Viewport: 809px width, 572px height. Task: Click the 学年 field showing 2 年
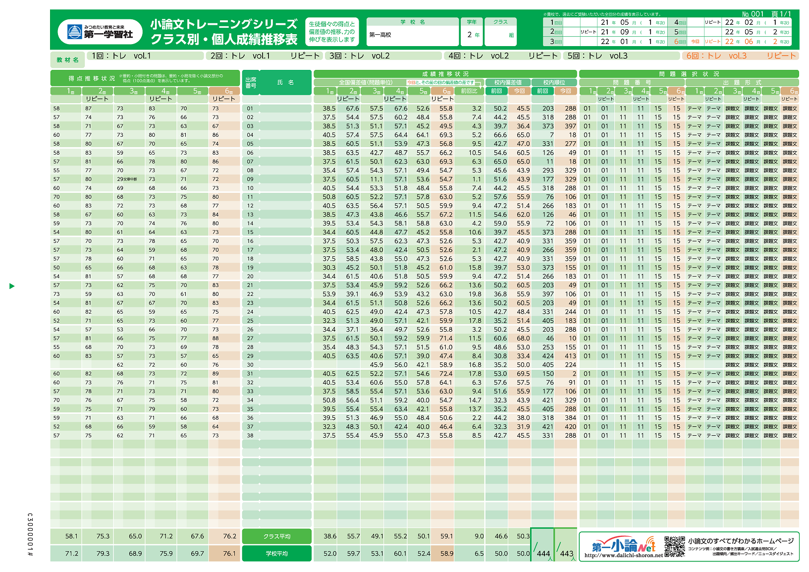pos(472,35)
